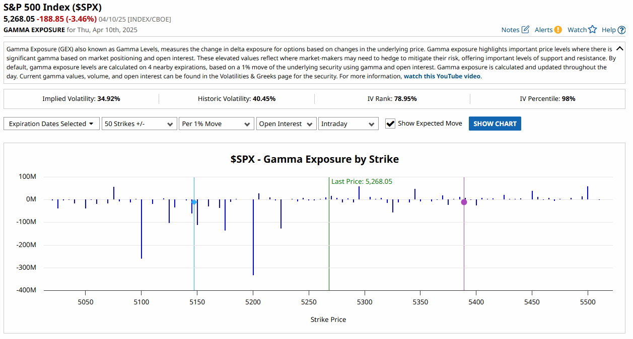Click the 5400 strike axis label
This screenshot has width=633, height=339.
click(x=476, y=302)
